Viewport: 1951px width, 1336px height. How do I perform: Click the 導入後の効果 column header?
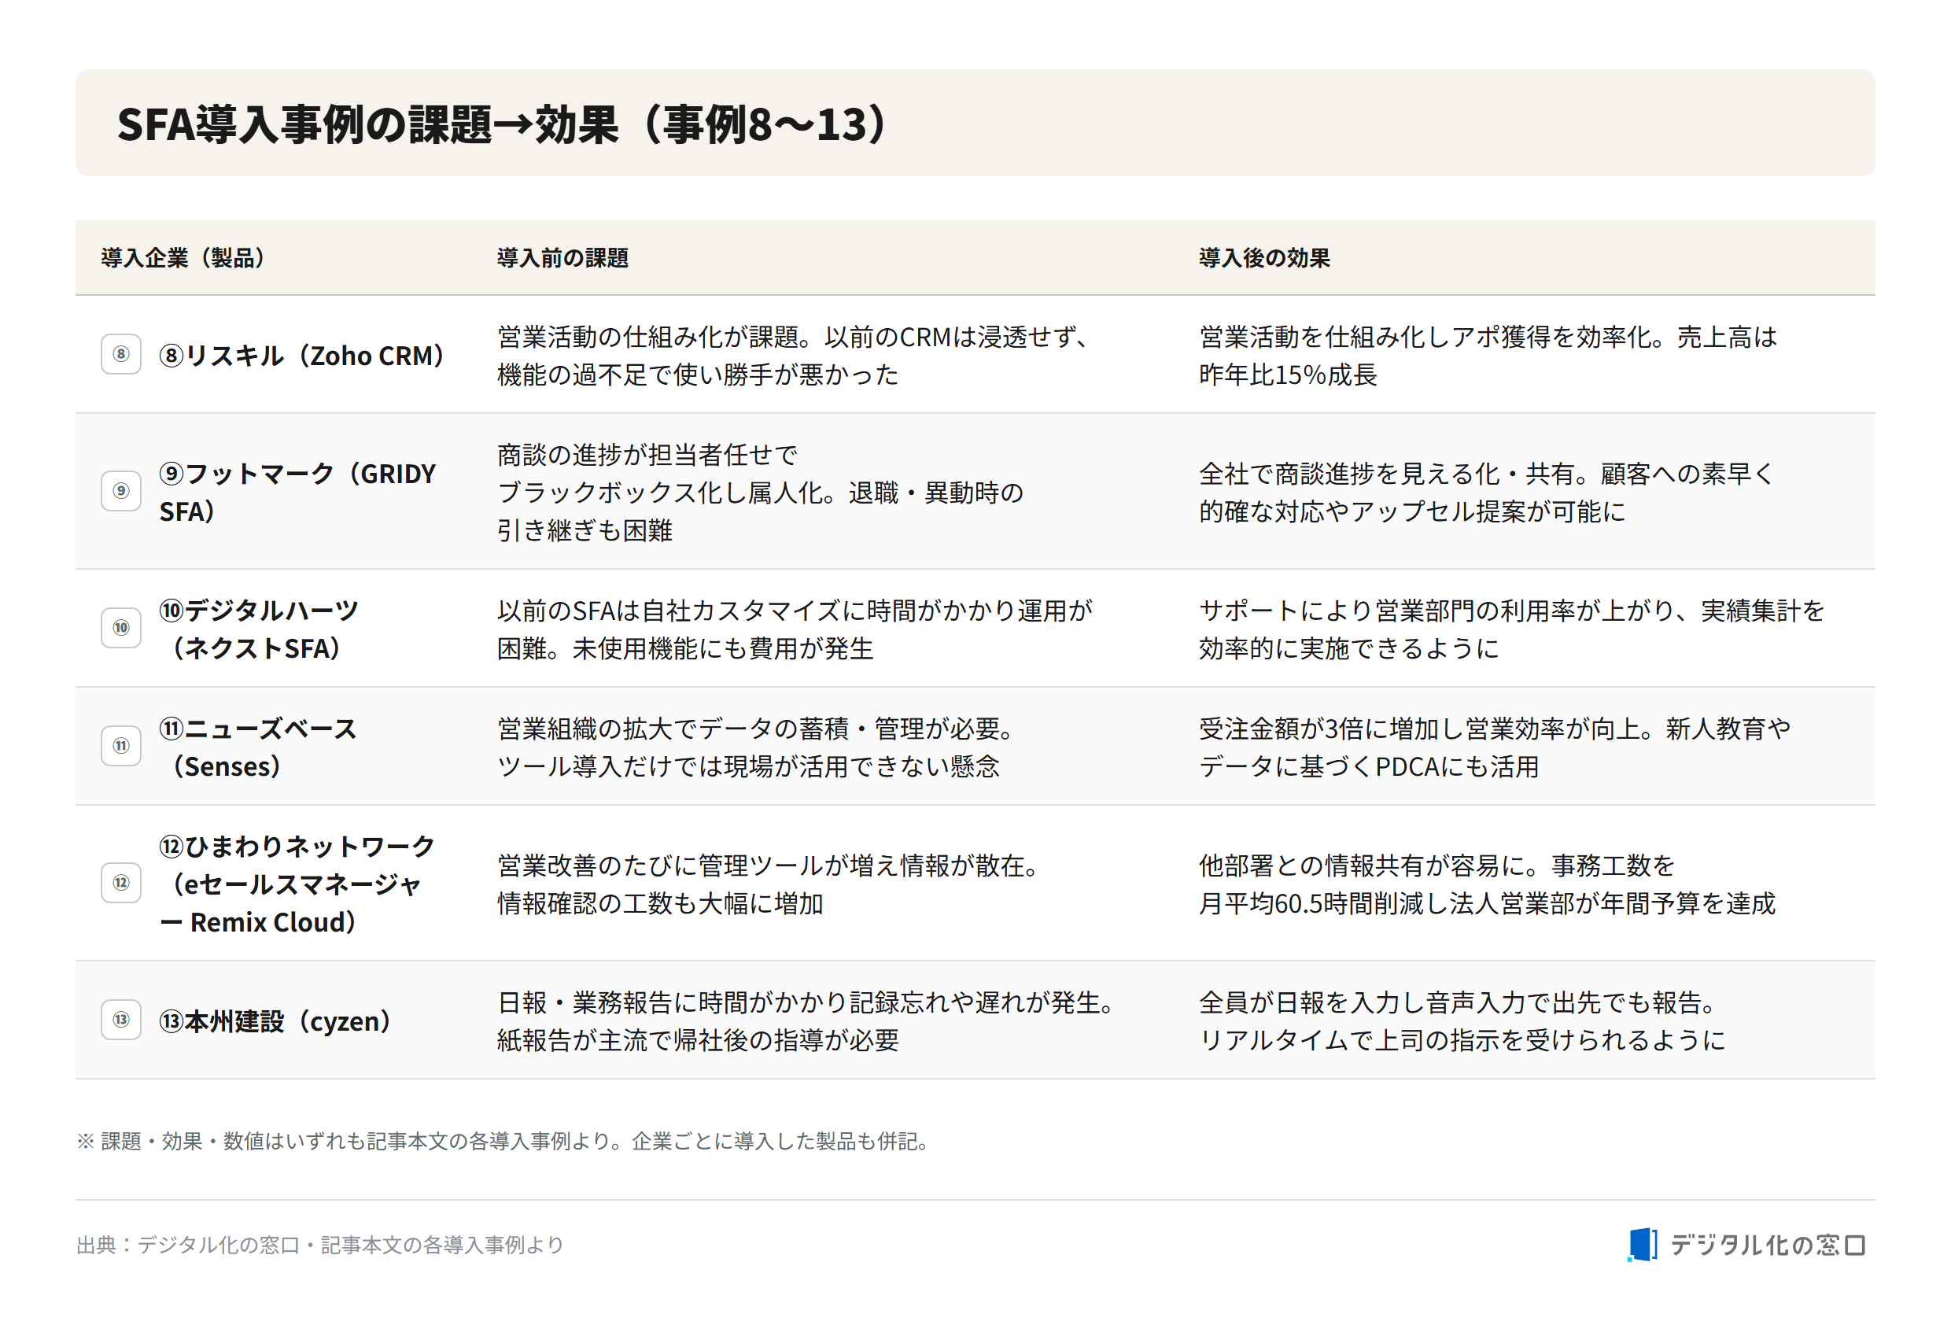point(1264,258)
